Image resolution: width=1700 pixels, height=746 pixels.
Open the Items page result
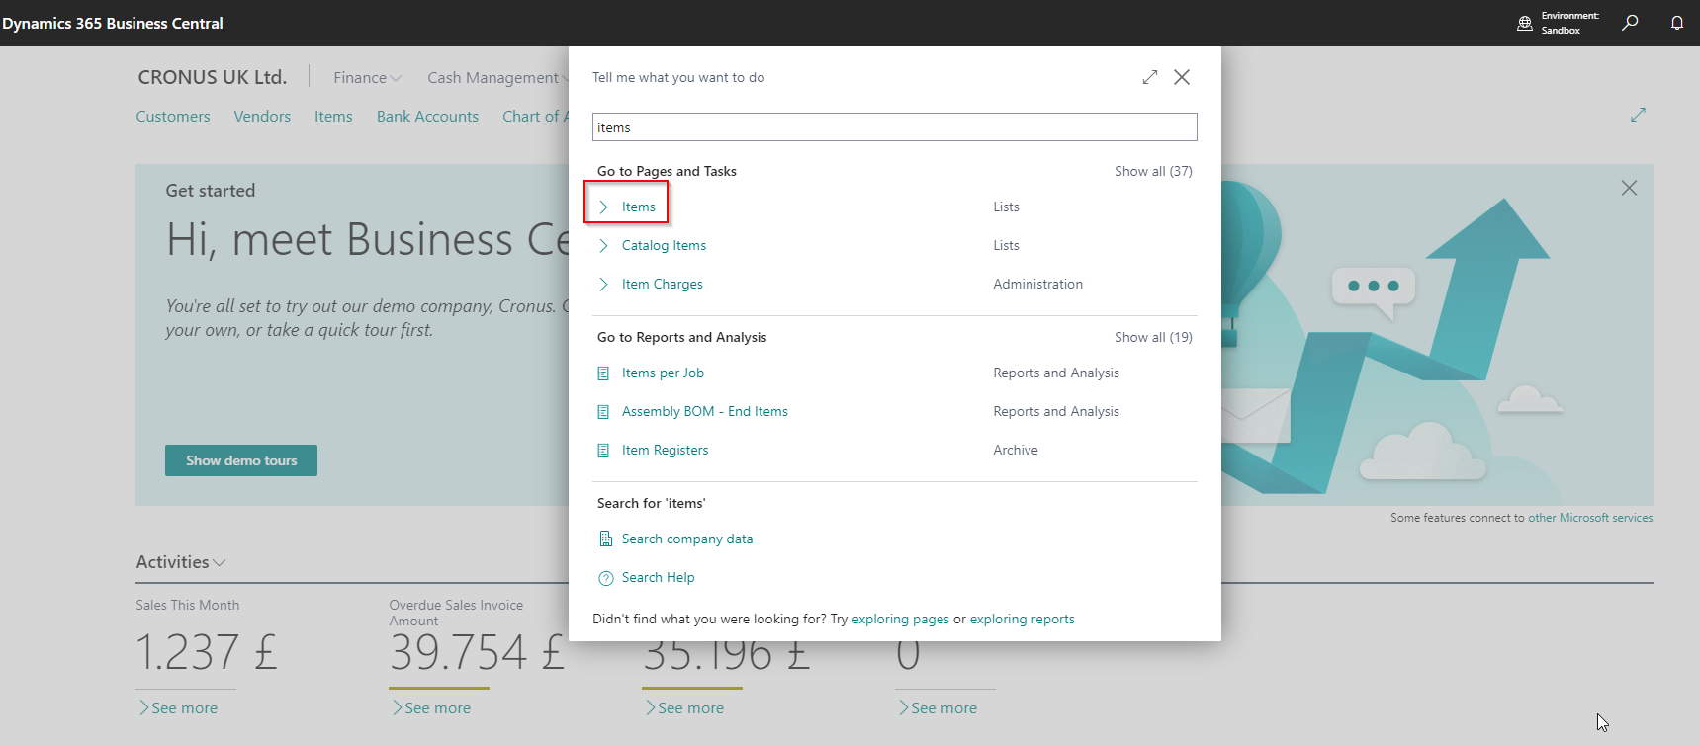coord(639,207)
